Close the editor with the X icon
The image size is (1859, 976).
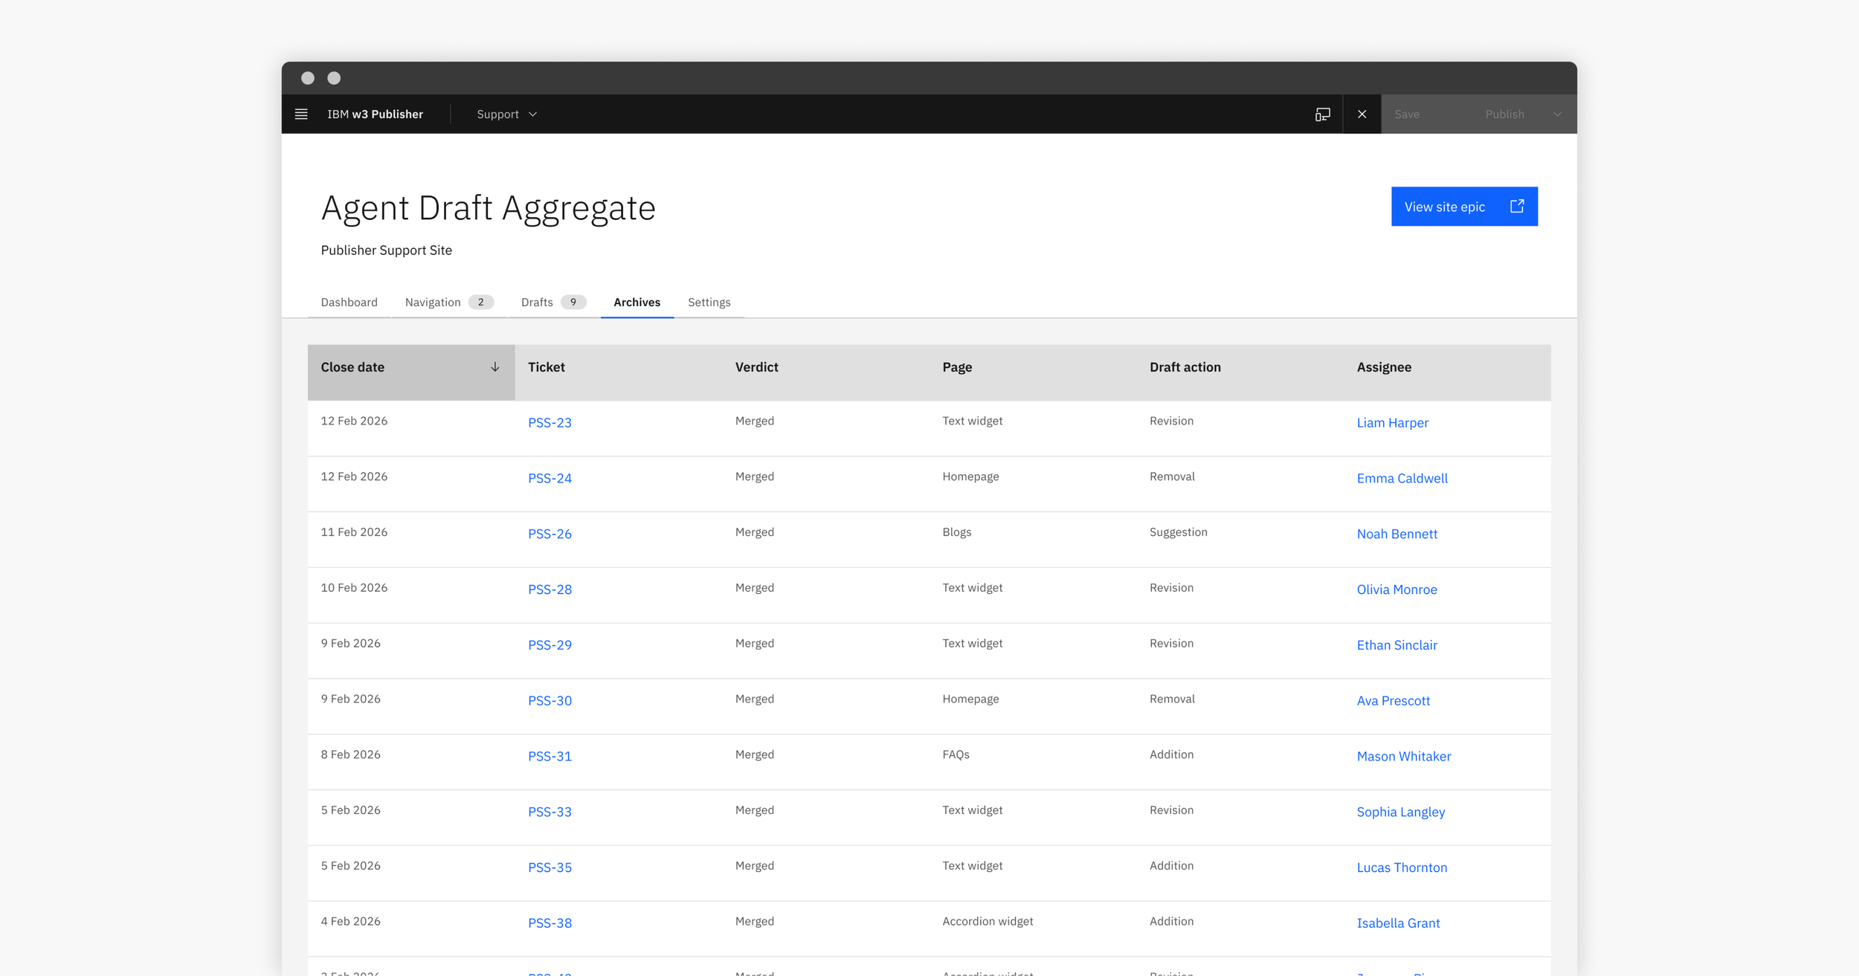[x=1362, y=114]
